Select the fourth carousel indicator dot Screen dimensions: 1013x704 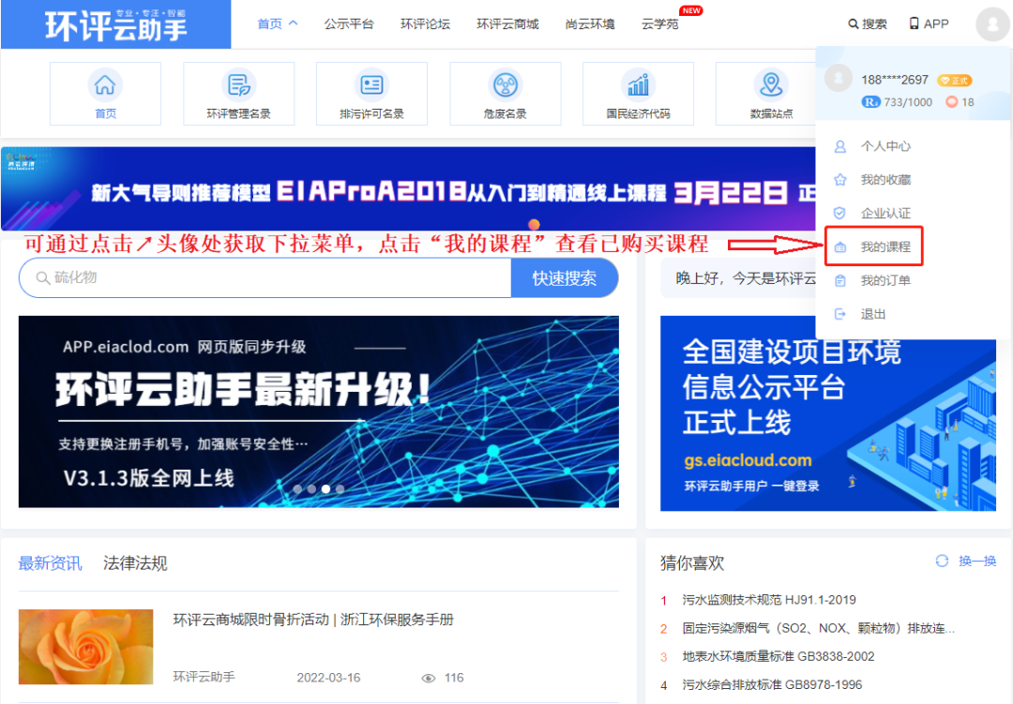340,489
